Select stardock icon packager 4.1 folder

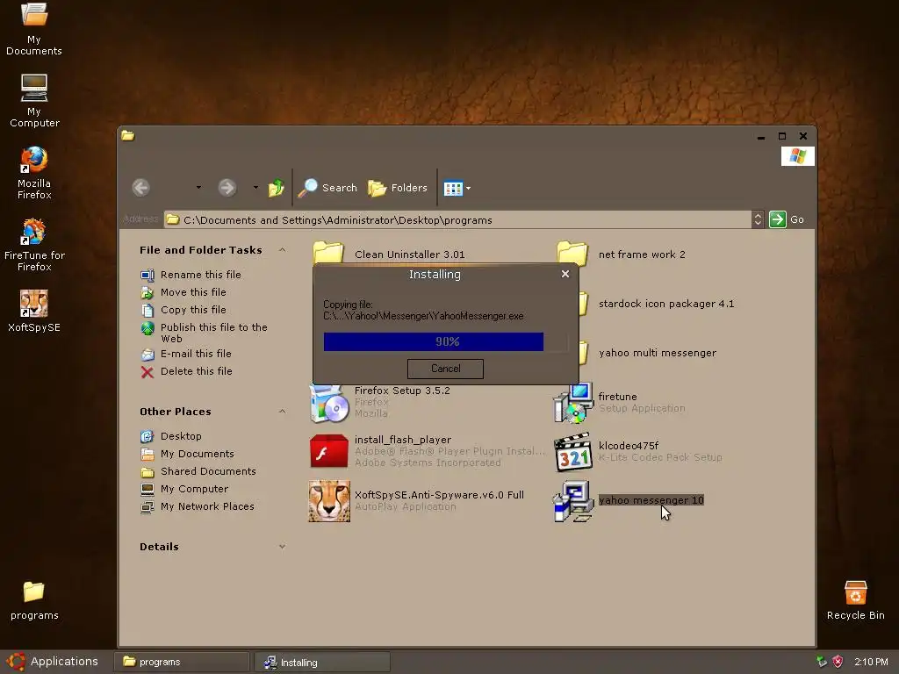(666, 304)
